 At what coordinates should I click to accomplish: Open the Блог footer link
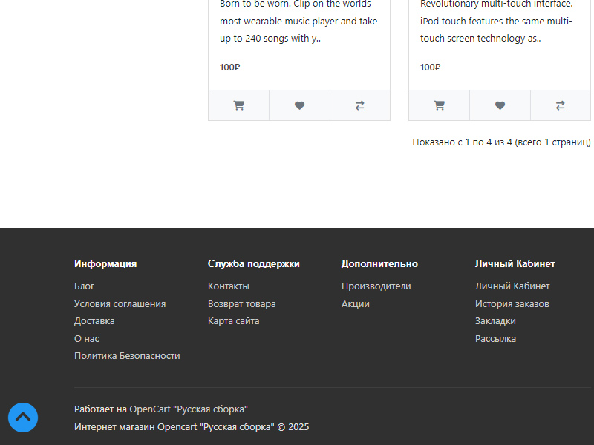pyautogui.click(x=84, y=286)
